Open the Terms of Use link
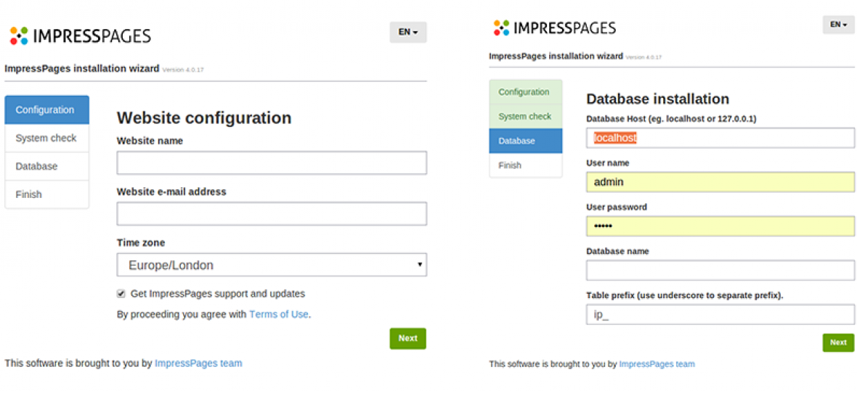The width and height of the screenshot is (857, 396). click(x=279, y=315)
